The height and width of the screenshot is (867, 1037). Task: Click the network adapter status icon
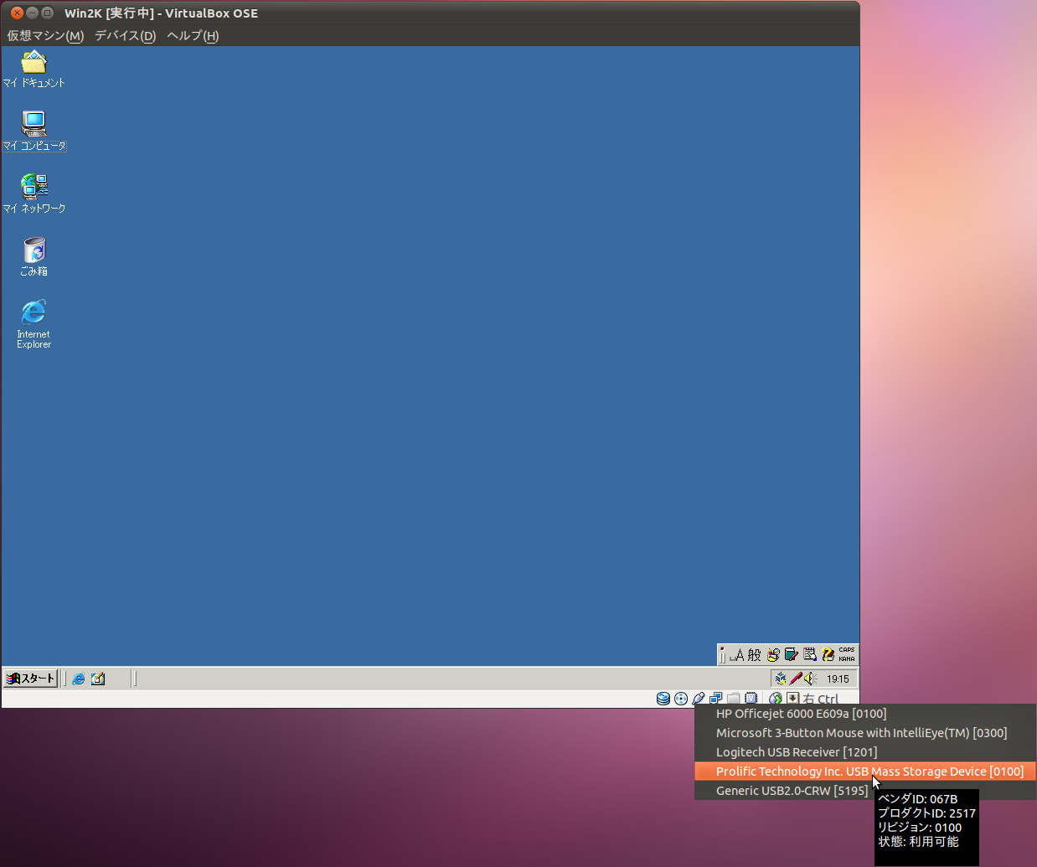(716, 699)
